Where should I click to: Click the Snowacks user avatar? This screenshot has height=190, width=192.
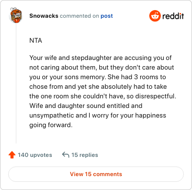click(16, 15)
